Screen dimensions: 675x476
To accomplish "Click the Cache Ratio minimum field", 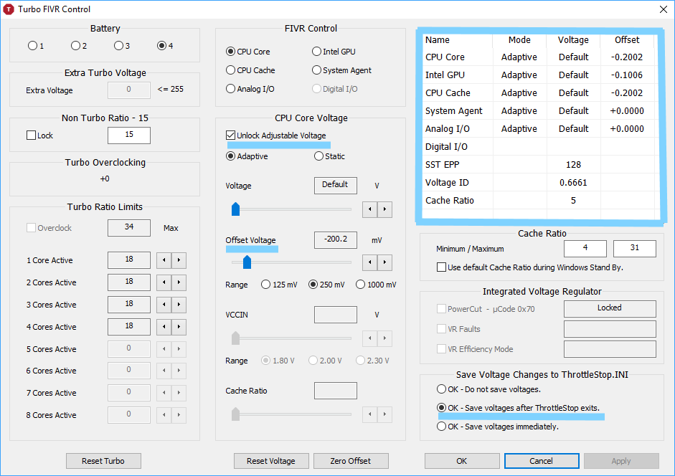I will click(585, 249).
